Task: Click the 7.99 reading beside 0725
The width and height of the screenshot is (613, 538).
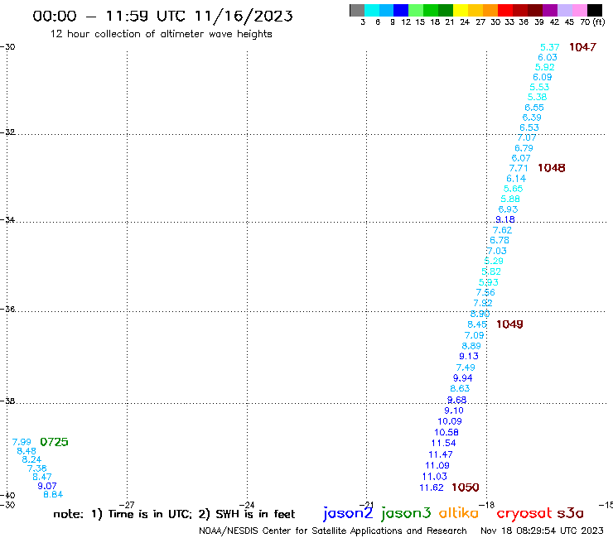Action: click(22, 442)
